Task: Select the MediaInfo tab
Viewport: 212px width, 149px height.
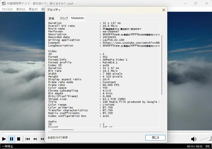Action: click(x=77, y=18)
